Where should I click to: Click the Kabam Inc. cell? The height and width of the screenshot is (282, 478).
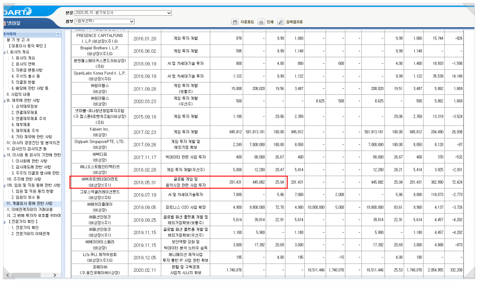[99, 132]
